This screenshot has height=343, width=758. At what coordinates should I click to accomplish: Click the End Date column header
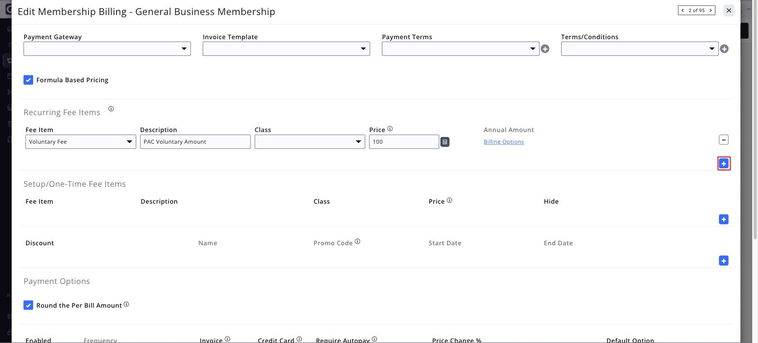point(558,243)
